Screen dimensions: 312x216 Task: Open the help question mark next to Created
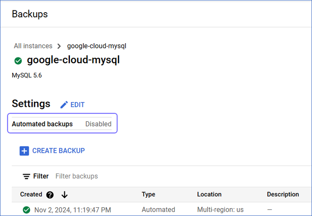pyautogui.click(x=50, y=195)
